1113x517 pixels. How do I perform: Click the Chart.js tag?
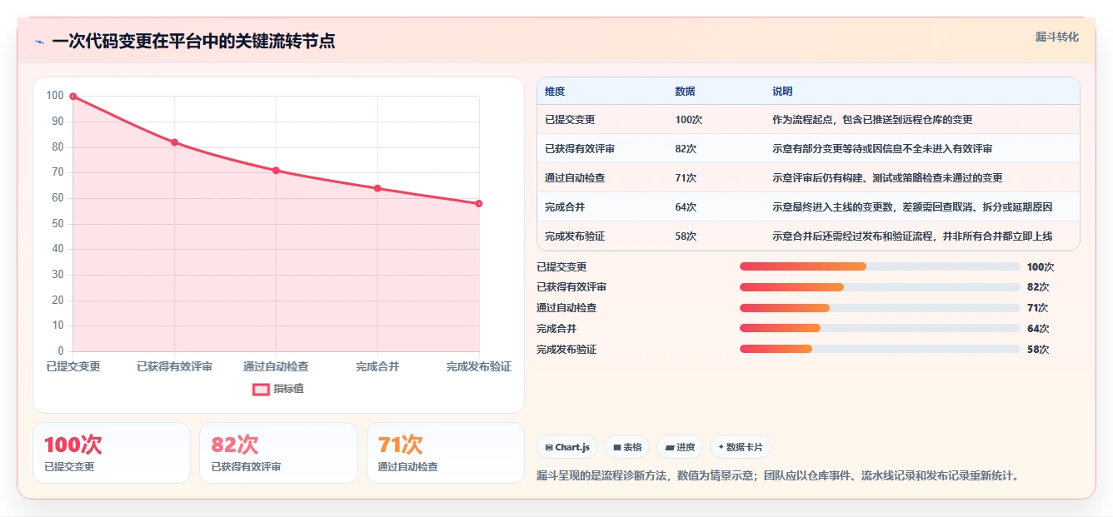tap(567, 447)
